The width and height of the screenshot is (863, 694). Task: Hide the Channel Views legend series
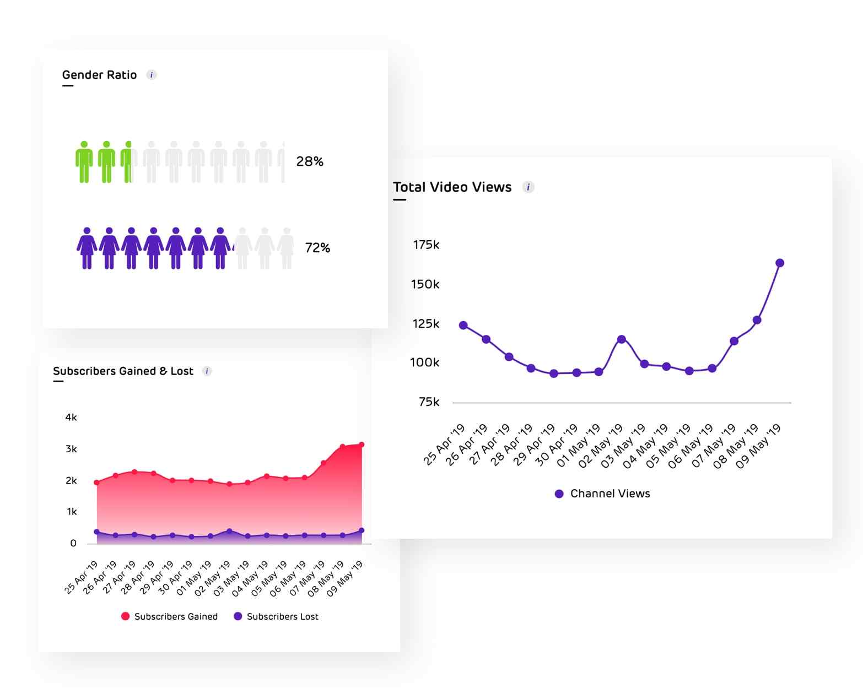[x=602, y=494]
